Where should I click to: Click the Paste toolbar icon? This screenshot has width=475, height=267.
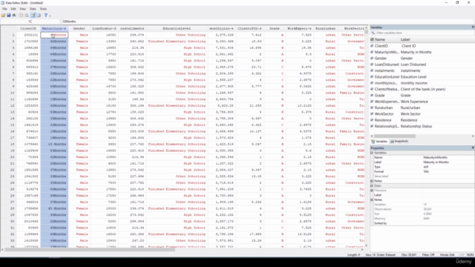coord(27,15)
